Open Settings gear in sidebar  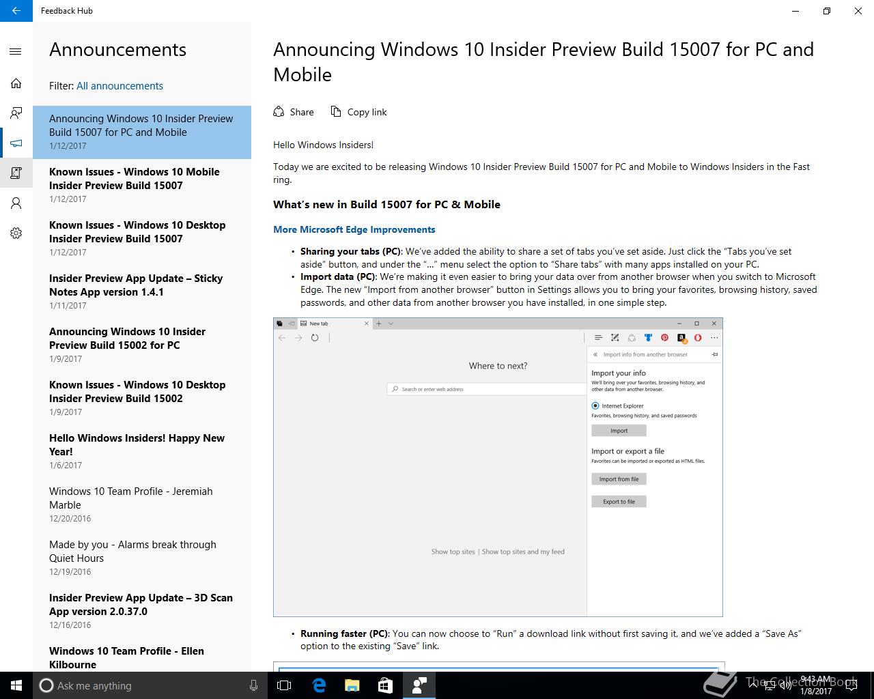(x=16, y=233)
